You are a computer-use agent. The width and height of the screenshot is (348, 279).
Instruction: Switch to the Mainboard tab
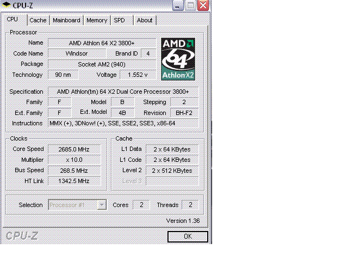(x=66, y=20)
